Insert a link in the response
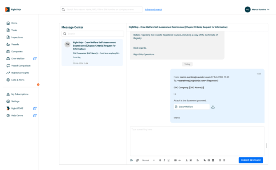This screenshot has height=170, width=276. [205, 161]
